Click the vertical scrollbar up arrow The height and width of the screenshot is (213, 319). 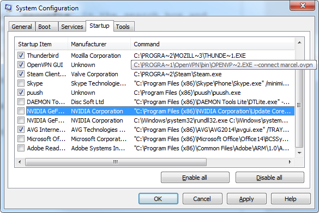[299, 42]
